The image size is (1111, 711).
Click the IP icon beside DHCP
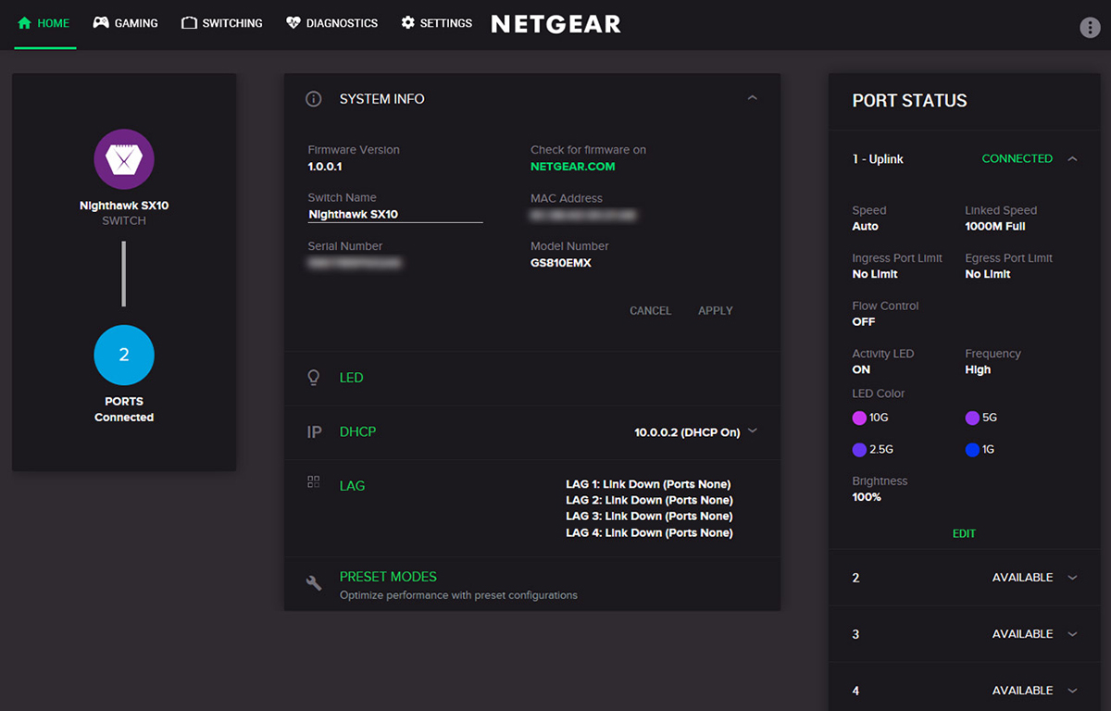tap(314, 432)
